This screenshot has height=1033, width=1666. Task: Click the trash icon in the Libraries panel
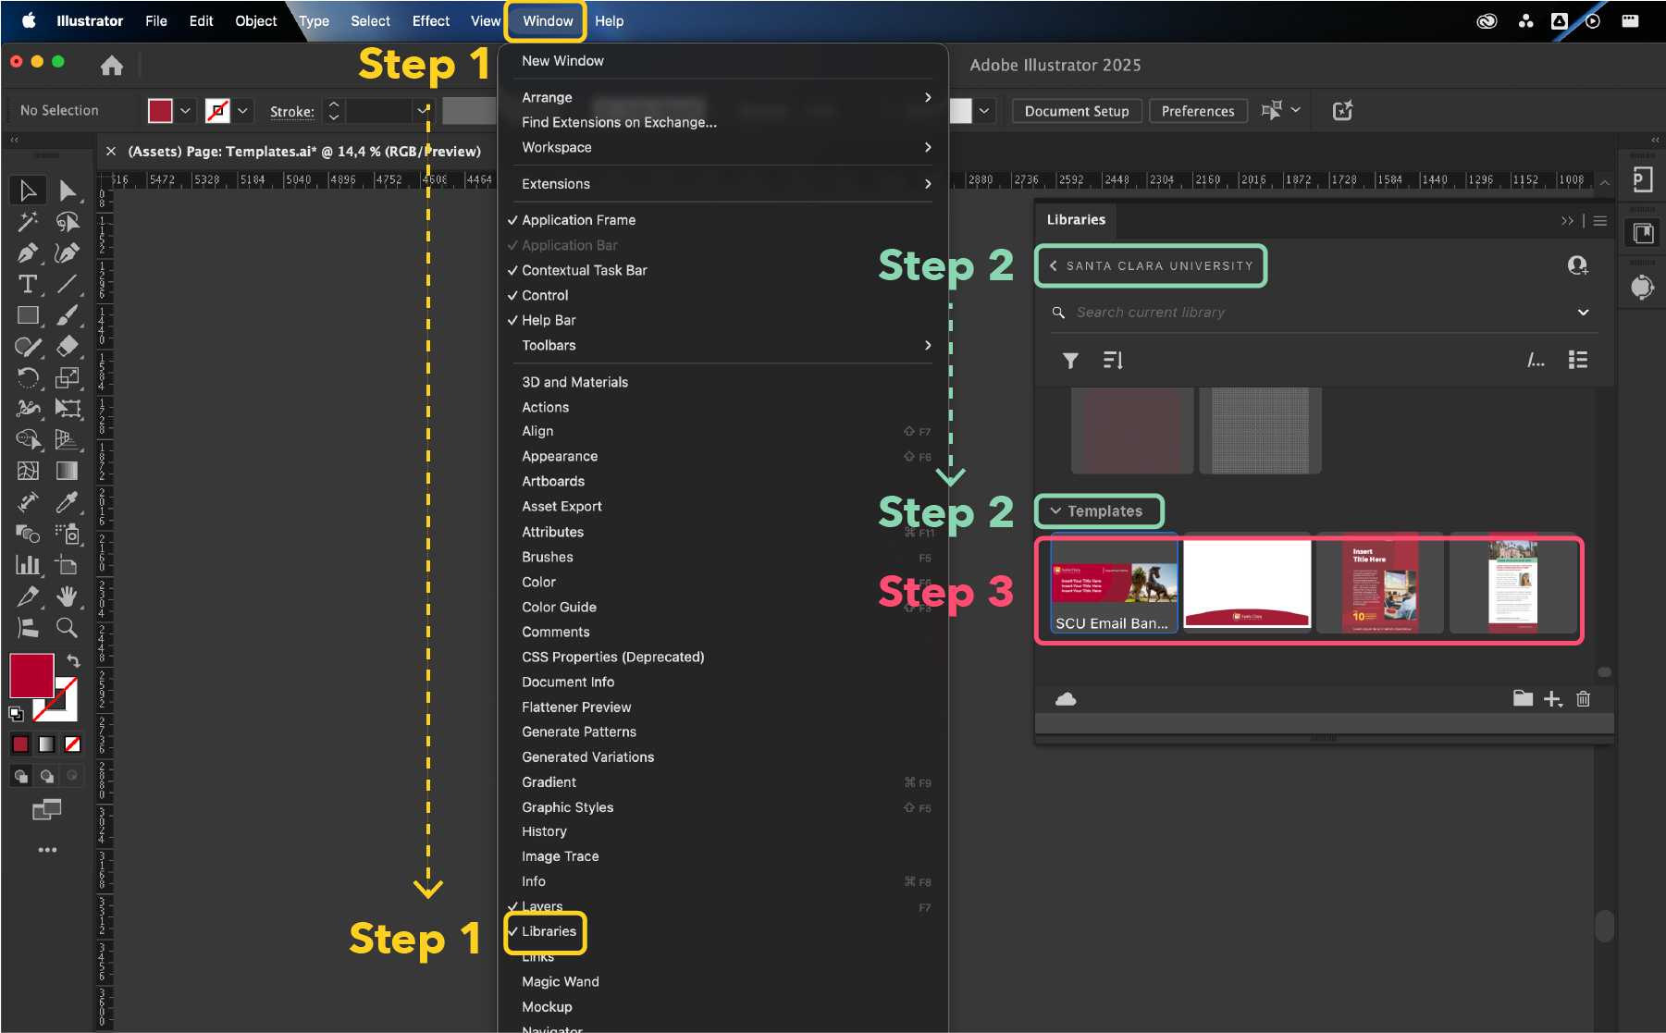[1583, 698]
